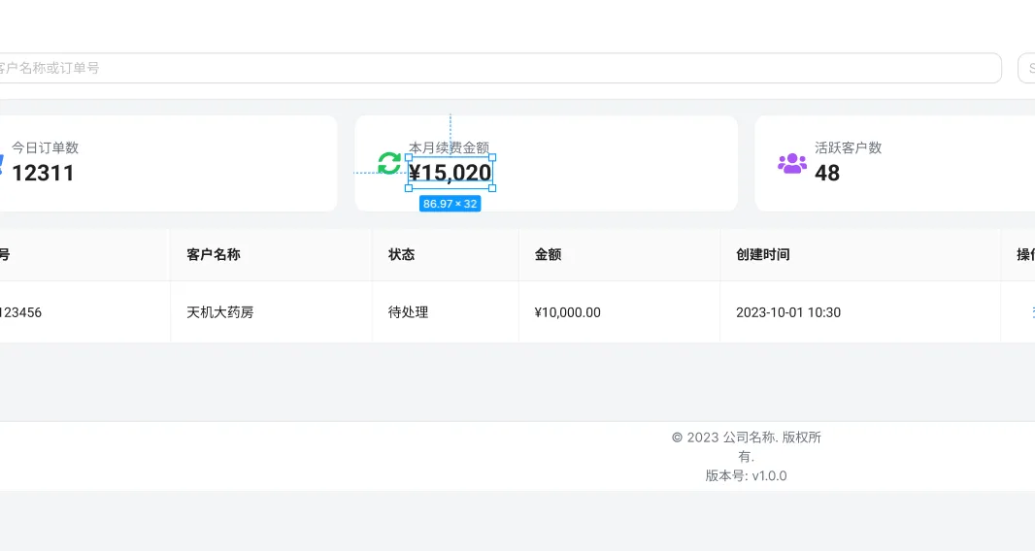Click the 待处理 status cell
Image resolution: width=1035 pixels, height=551 pixels.
click(409, 312)
